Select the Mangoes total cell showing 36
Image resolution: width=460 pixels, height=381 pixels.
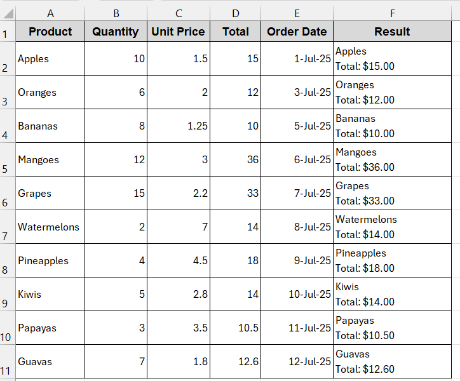(x=236, y=160)
